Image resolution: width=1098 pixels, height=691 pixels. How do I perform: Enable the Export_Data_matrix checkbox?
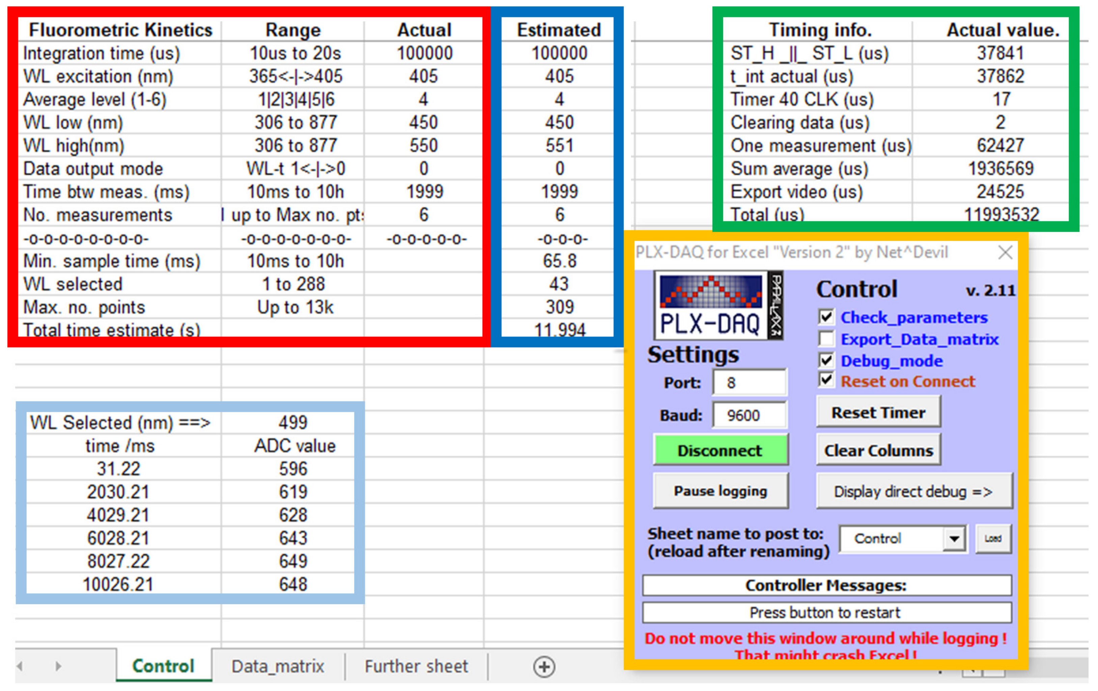[x=826, y=339]
